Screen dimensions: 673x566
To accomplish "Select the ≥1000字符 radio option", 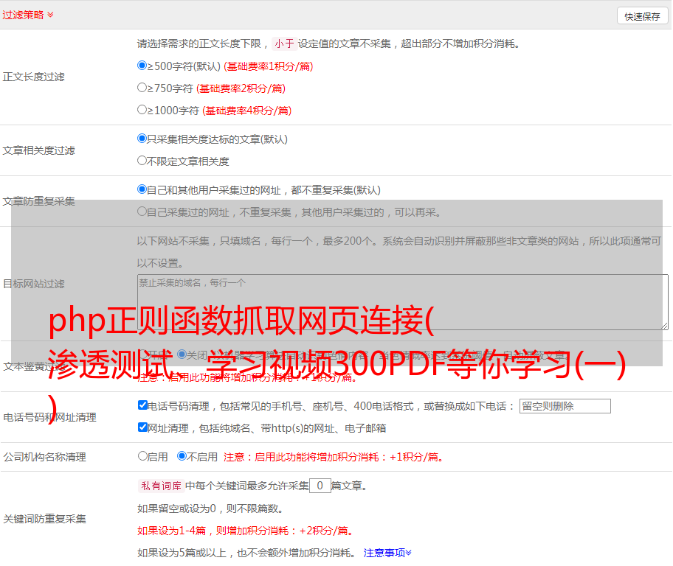I will (142, 109).
